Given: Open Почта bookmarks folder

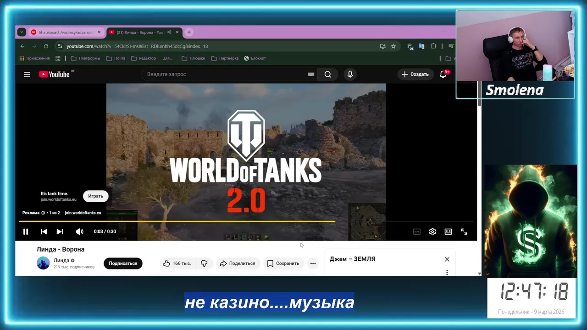Looking at the screenshot, I should point(116,58).
